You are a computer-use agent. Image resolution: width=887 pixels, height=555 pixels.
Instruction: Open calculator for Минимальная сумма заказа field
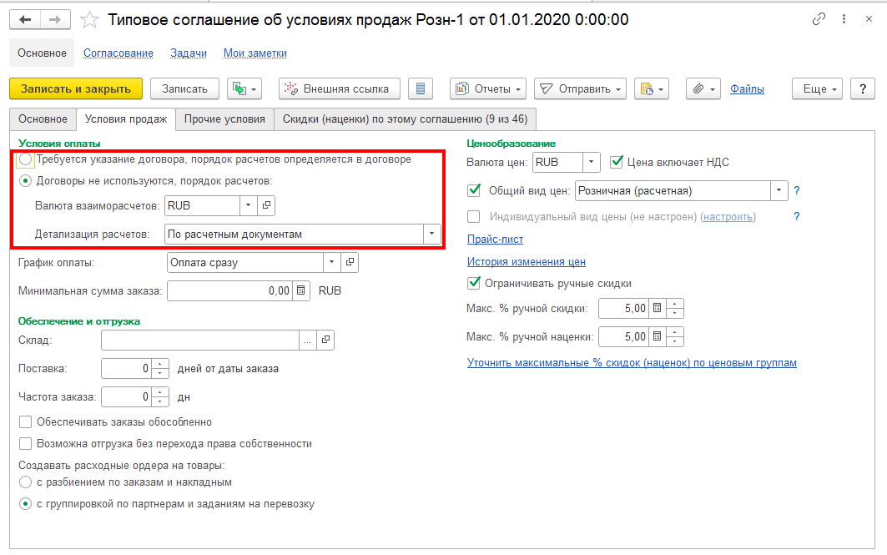tap(301, 291)
